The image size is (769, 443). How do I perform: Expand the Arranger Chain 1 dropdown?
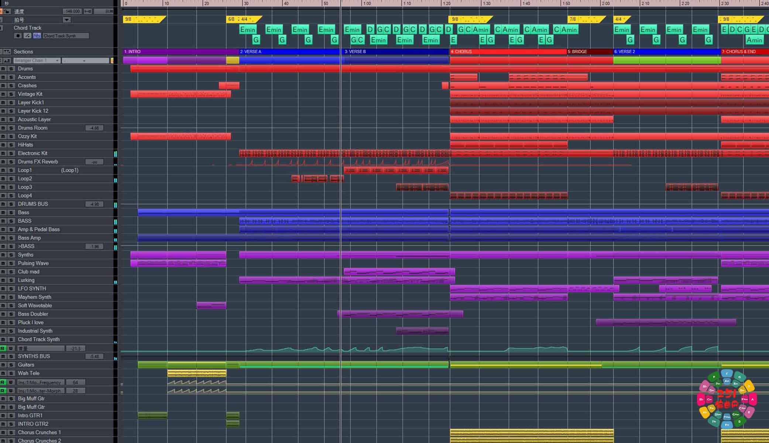[56, 60]
